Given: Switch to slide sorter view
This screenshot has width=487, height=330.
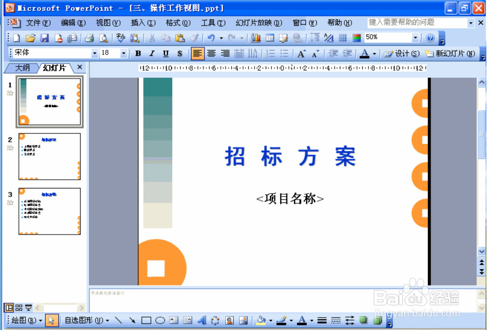Looking at the screenshot, I should coord(19,308).
